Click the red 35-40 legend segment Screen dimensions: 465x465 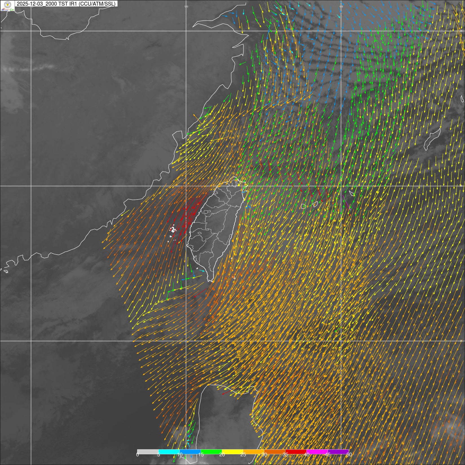coord(296,452)
